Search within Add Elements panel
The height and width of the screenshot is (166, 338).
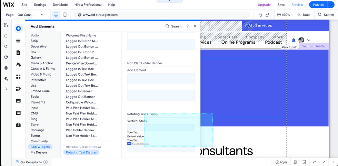[x=173, y=26]
